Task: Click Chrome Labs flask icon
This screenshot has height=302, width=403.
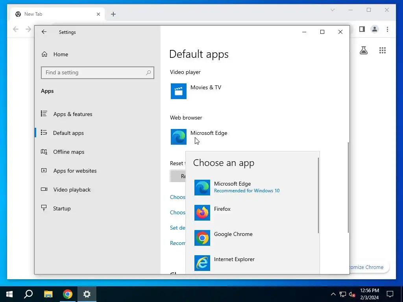Action: pos(363,50)
